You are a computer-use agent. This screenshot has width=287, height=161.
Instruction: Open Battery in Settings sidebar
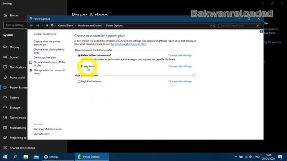14,97
